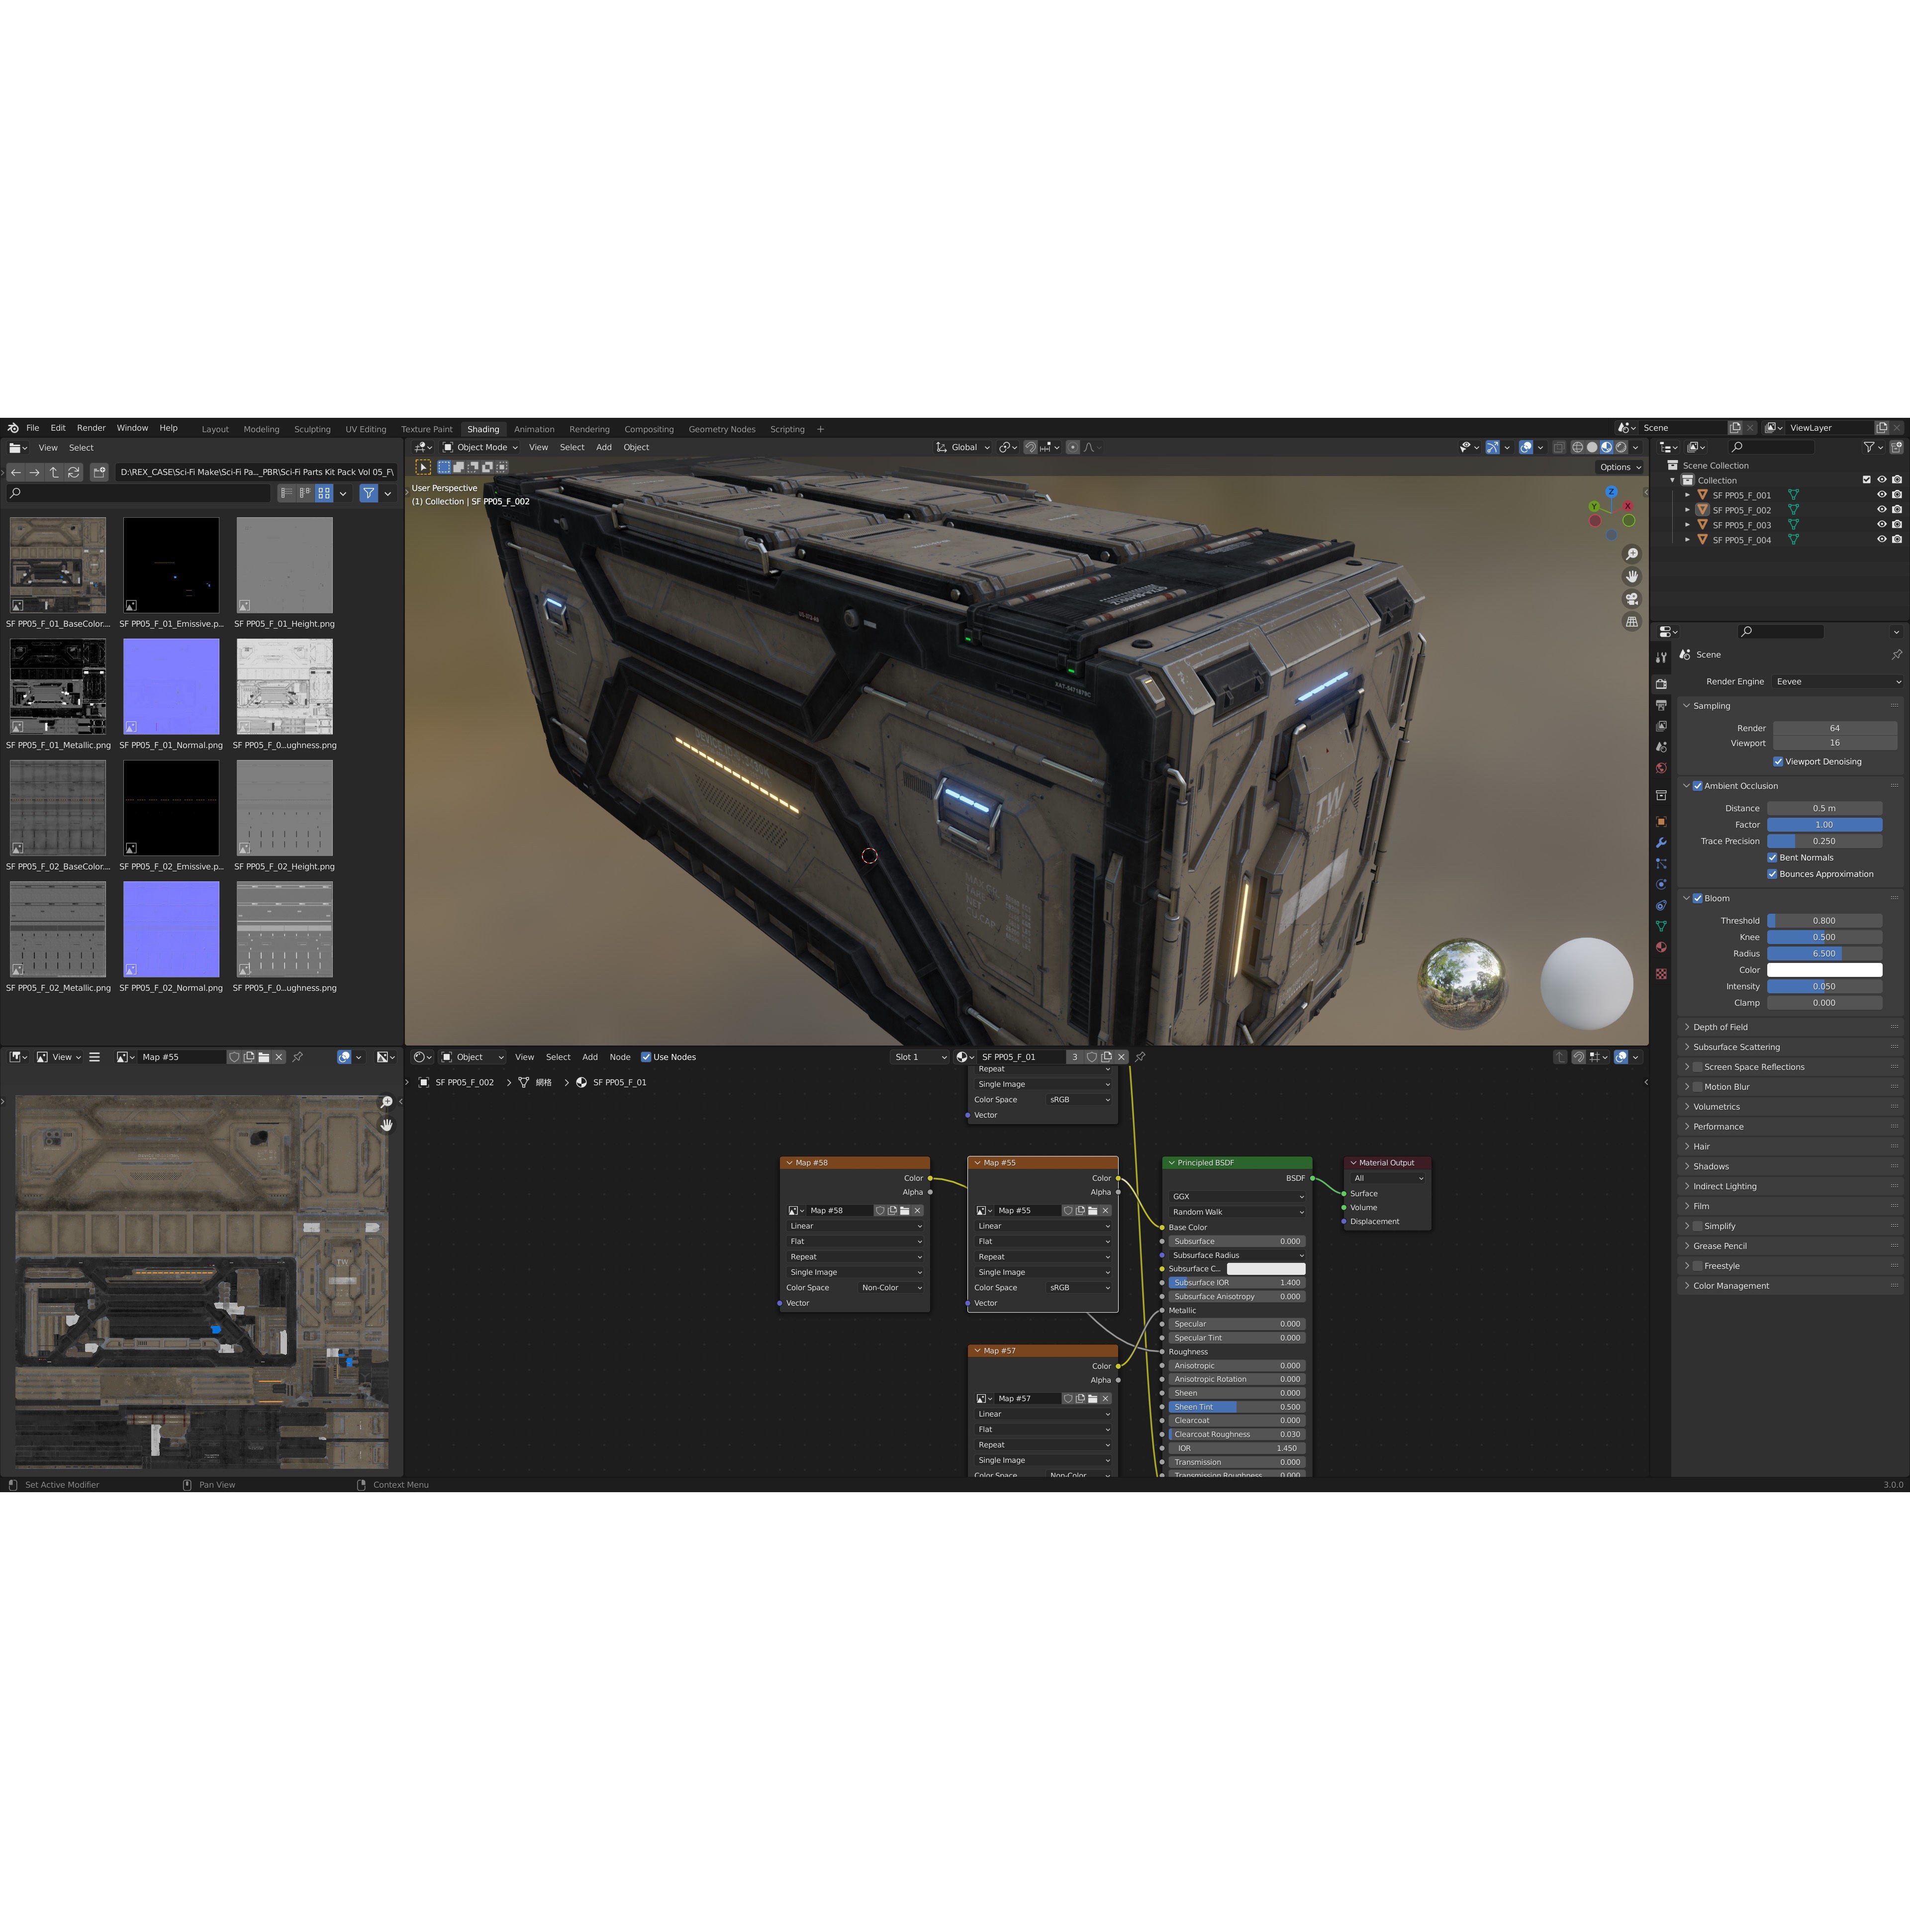Viewport: 1910px width, 1910px height.
Task: Open viewport Options dropdown
Action: [x=1620, y=467]
